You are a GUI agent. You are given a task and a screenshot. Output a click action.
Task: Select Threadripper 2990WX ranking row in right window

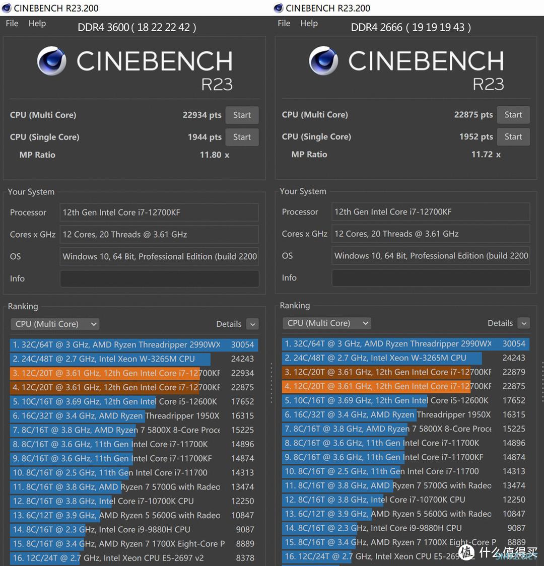tap(406, 343)
